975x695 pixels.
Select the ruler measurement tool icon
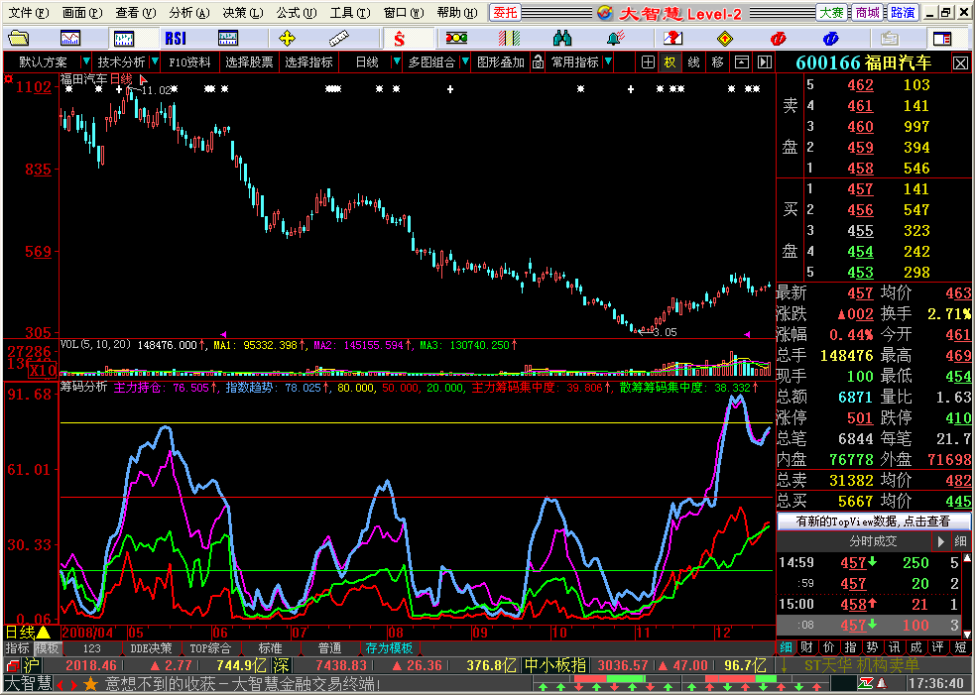339,39
